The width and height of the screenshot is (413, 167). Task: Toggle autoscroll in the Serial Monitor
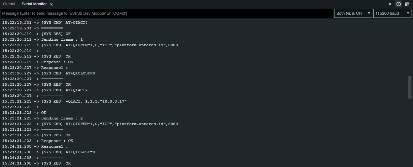point(390,4)
